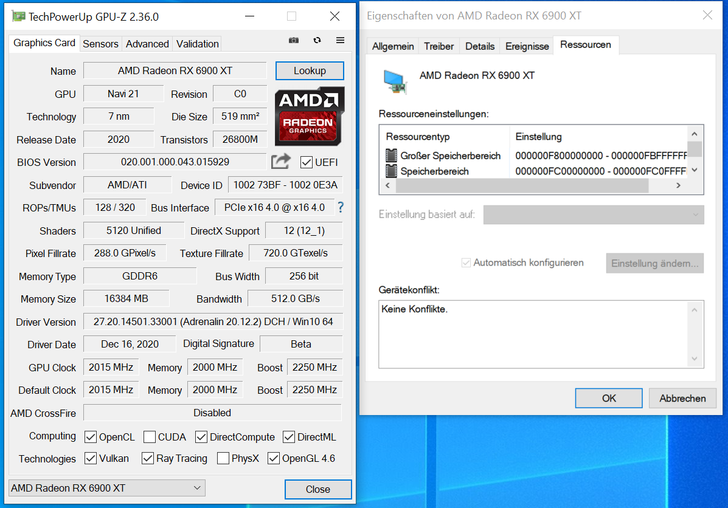Image resolution: width=728 pixels, height=508 pixels.
Task: Click the Memory Size field 16384 MB
Action: 127,299
